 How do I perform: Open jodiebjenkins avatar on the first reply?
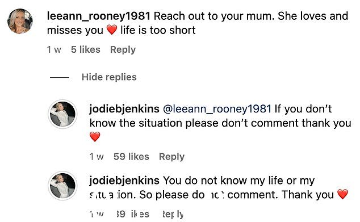pyautogui.click(x=62, y=114)
